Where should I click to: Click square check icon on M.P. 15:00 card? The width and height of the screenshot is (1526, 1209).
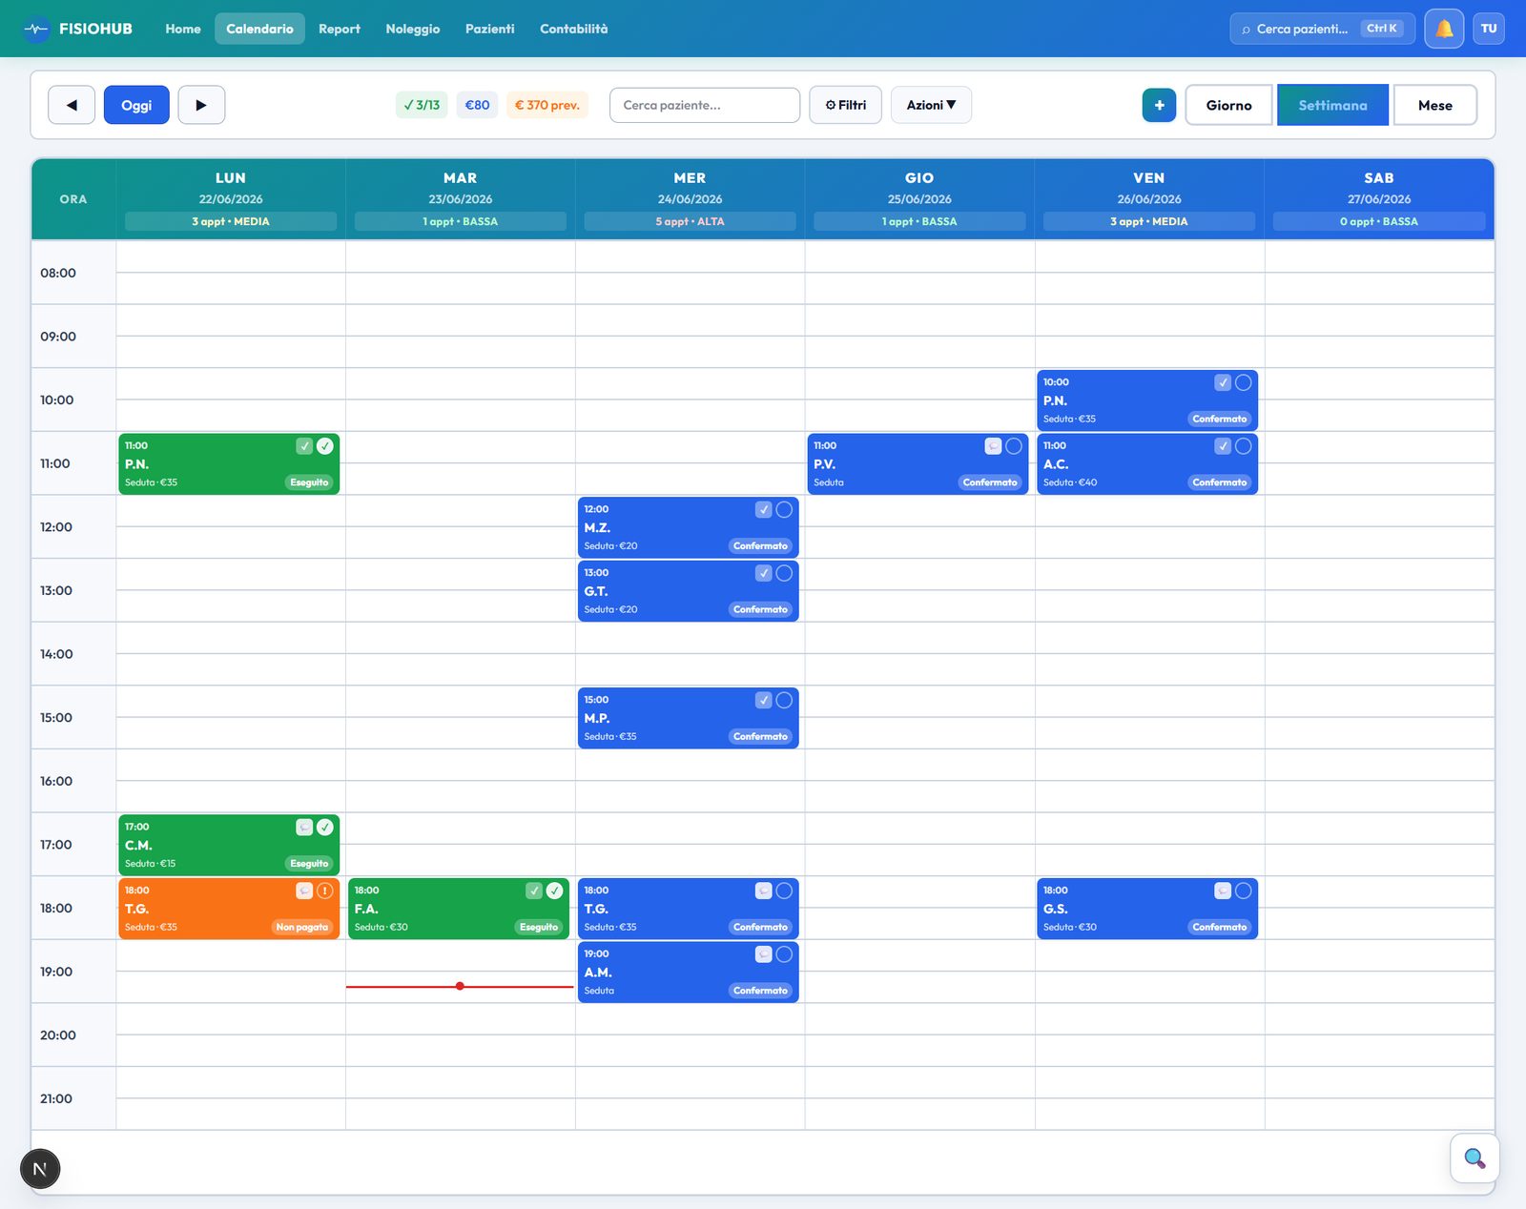[x=764, y=701]
